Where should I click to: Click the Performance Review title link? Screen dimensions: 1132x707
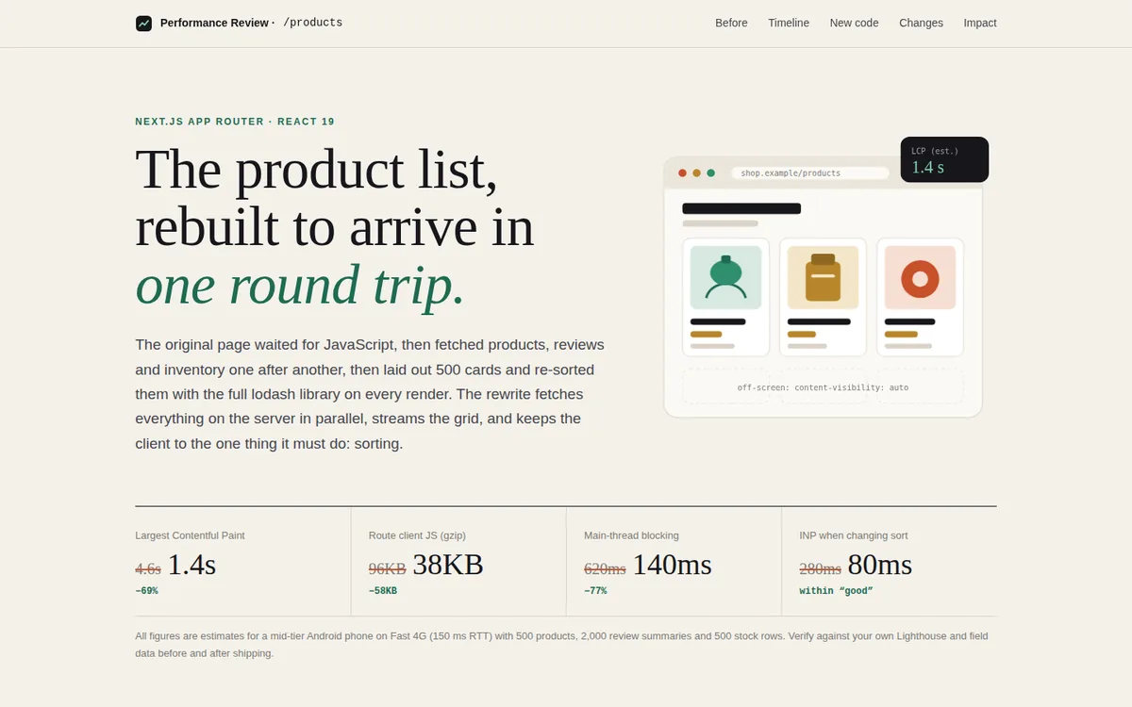tap(215, 23)
